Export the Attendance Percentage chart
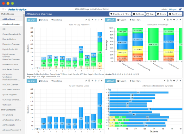The image size is (184, 134). (x=168, y=20)
